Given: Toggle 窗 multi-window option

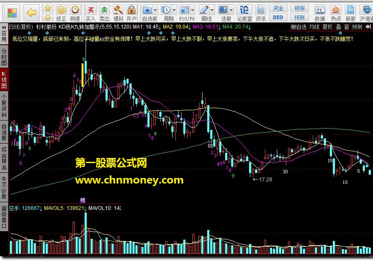Looking at the screenshot, I should tap(347, 27).
